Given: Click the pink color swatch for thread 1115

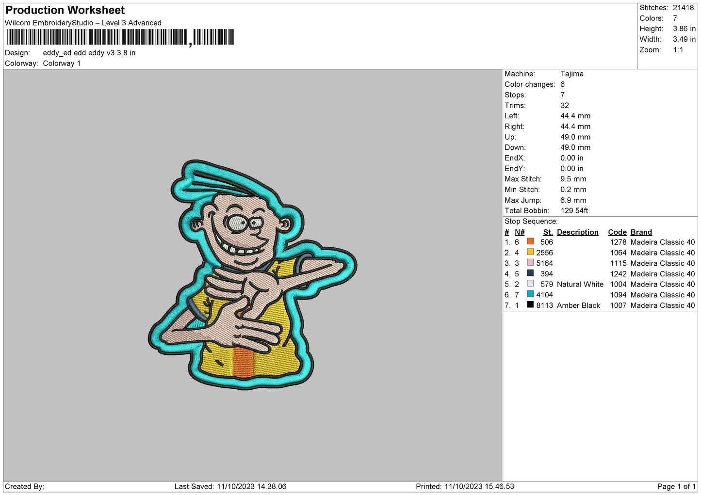Looking at the screenshot, I should pos(530,263).
